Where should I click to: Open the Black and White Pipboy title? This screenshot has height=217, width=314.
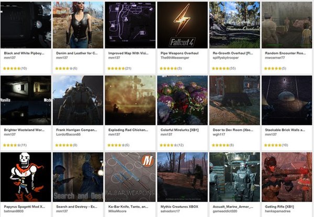[24, 53]
